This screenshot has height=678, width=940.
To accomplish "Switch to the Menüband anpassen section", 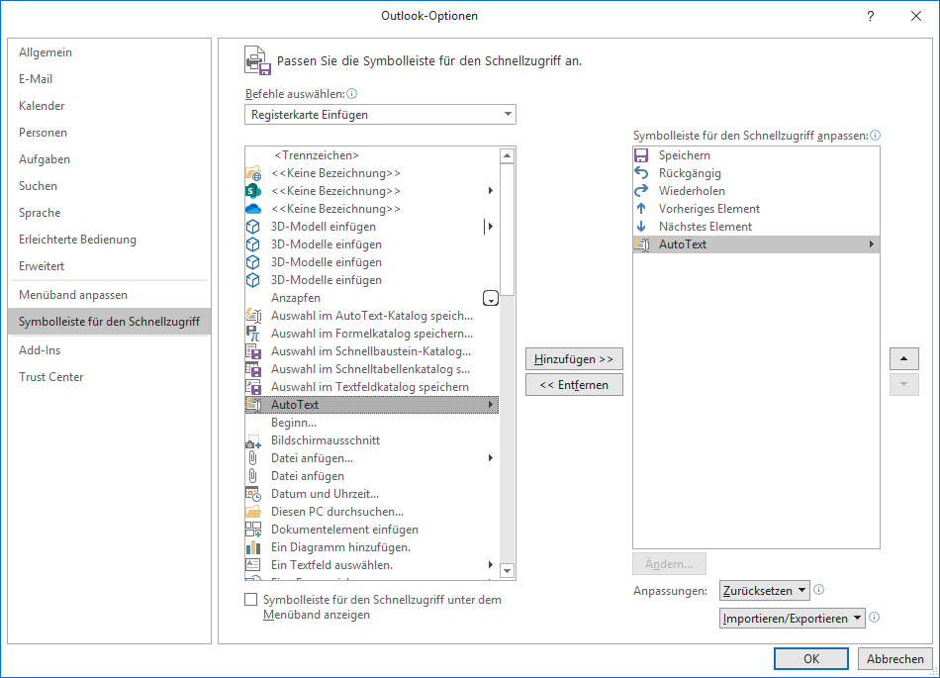I will pos(73,295).
